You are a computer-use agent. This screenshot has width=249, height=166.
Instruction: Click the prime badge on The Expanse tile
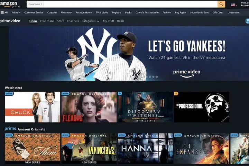[x=178, y=135]
